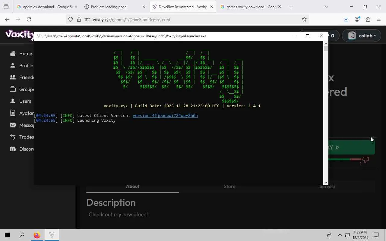Maximize the VoxityPlayerLauncher console window
The width and height of the screenshot is (386, 241).
308,36
